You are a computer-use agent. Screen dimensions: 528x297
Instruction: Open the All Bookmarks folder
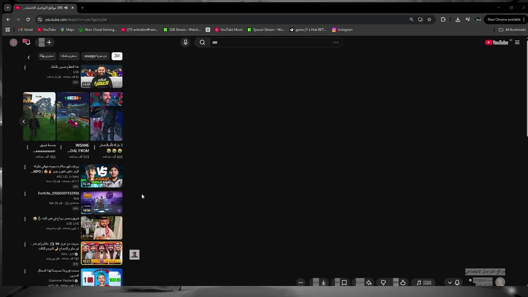[513, 30]
